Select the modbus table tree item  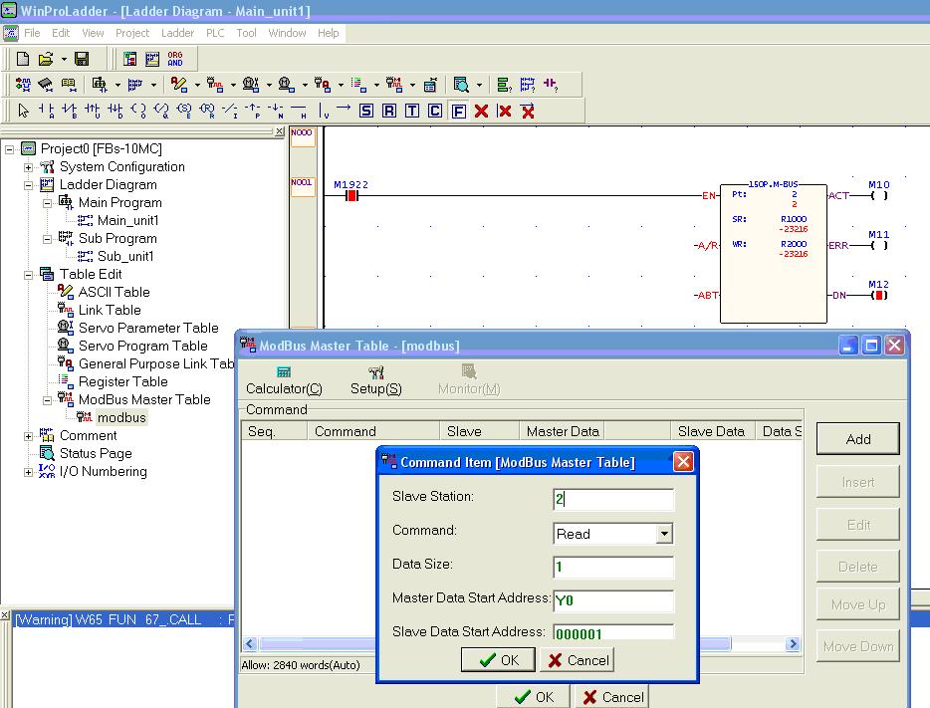[121, 417]
